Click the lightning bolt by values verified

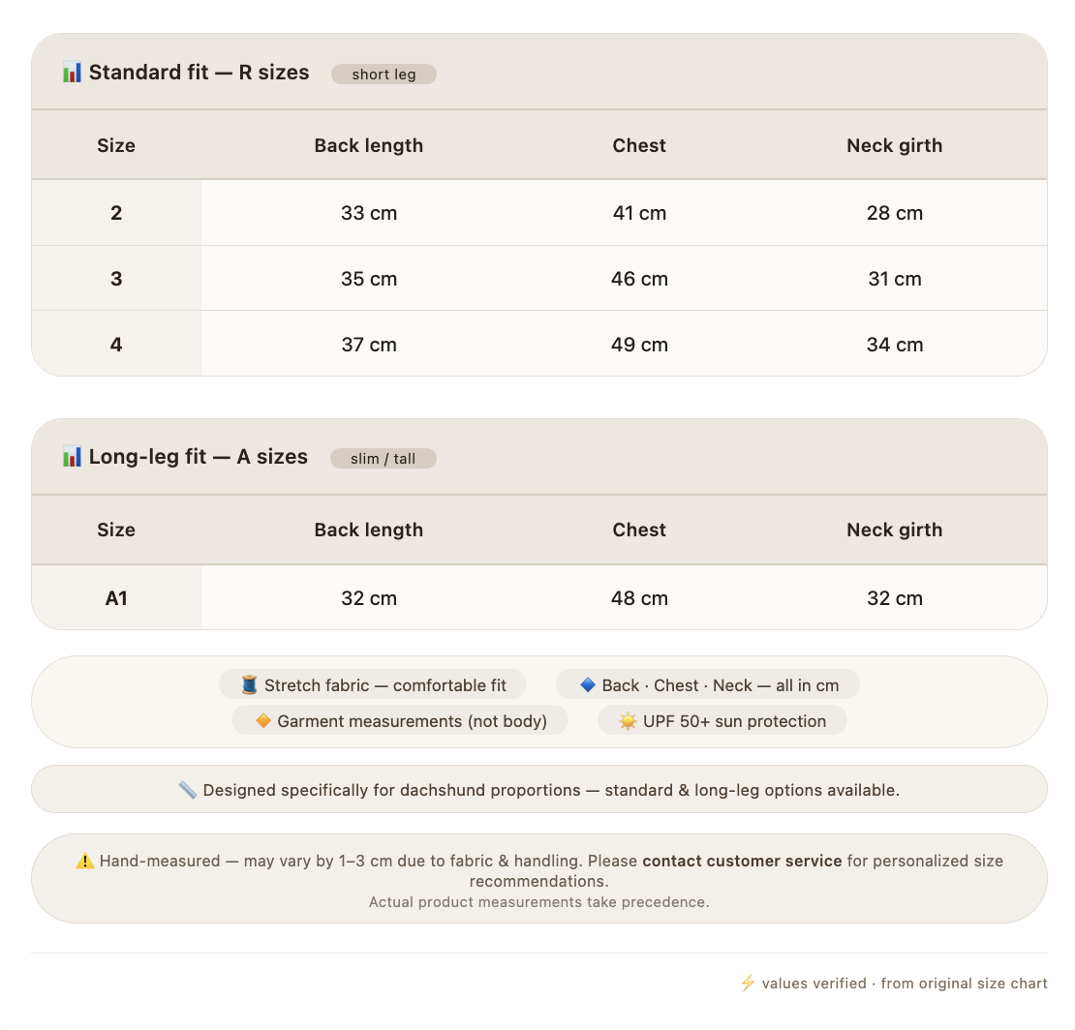click(x=748, y=984)
